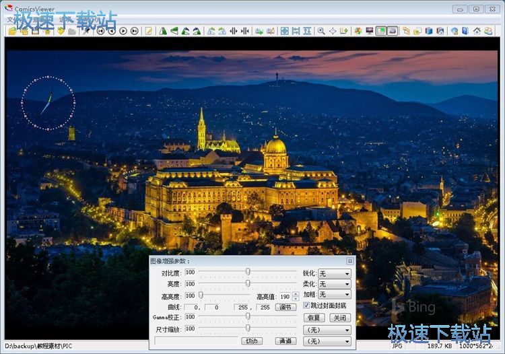Open the 柔化 soften dropdown

click(x=334, y=284)
